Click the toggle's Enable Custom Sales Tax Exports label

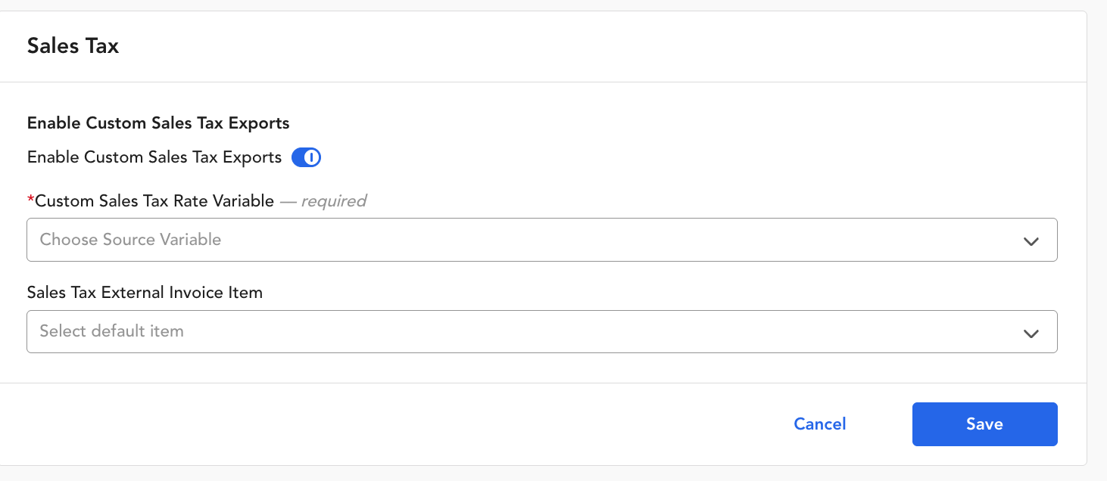point(154,157)
